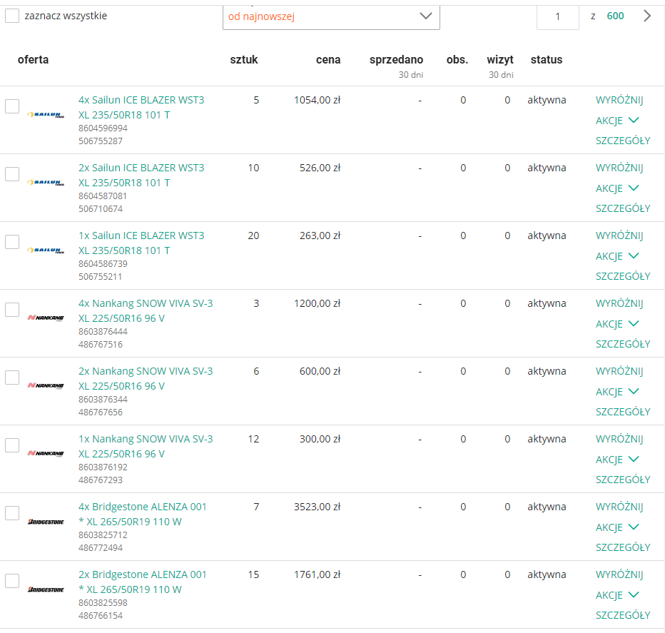Open the 'od najnowszej' sorting dropdown
The width and height of the screenshot is (665, 633).
[x=331, y=16]
